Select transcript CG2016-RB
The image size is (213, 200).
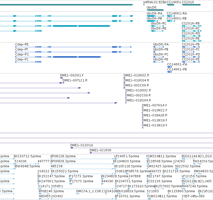coord(190,23)
